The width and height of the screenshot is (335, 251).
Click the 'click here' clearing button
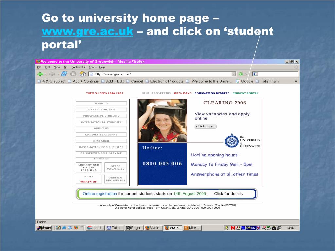(205, 126)
